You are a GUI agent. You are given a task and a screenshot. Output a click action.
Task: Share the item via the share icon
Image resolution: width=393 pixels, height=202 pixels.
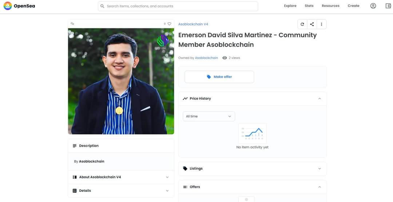312,24
